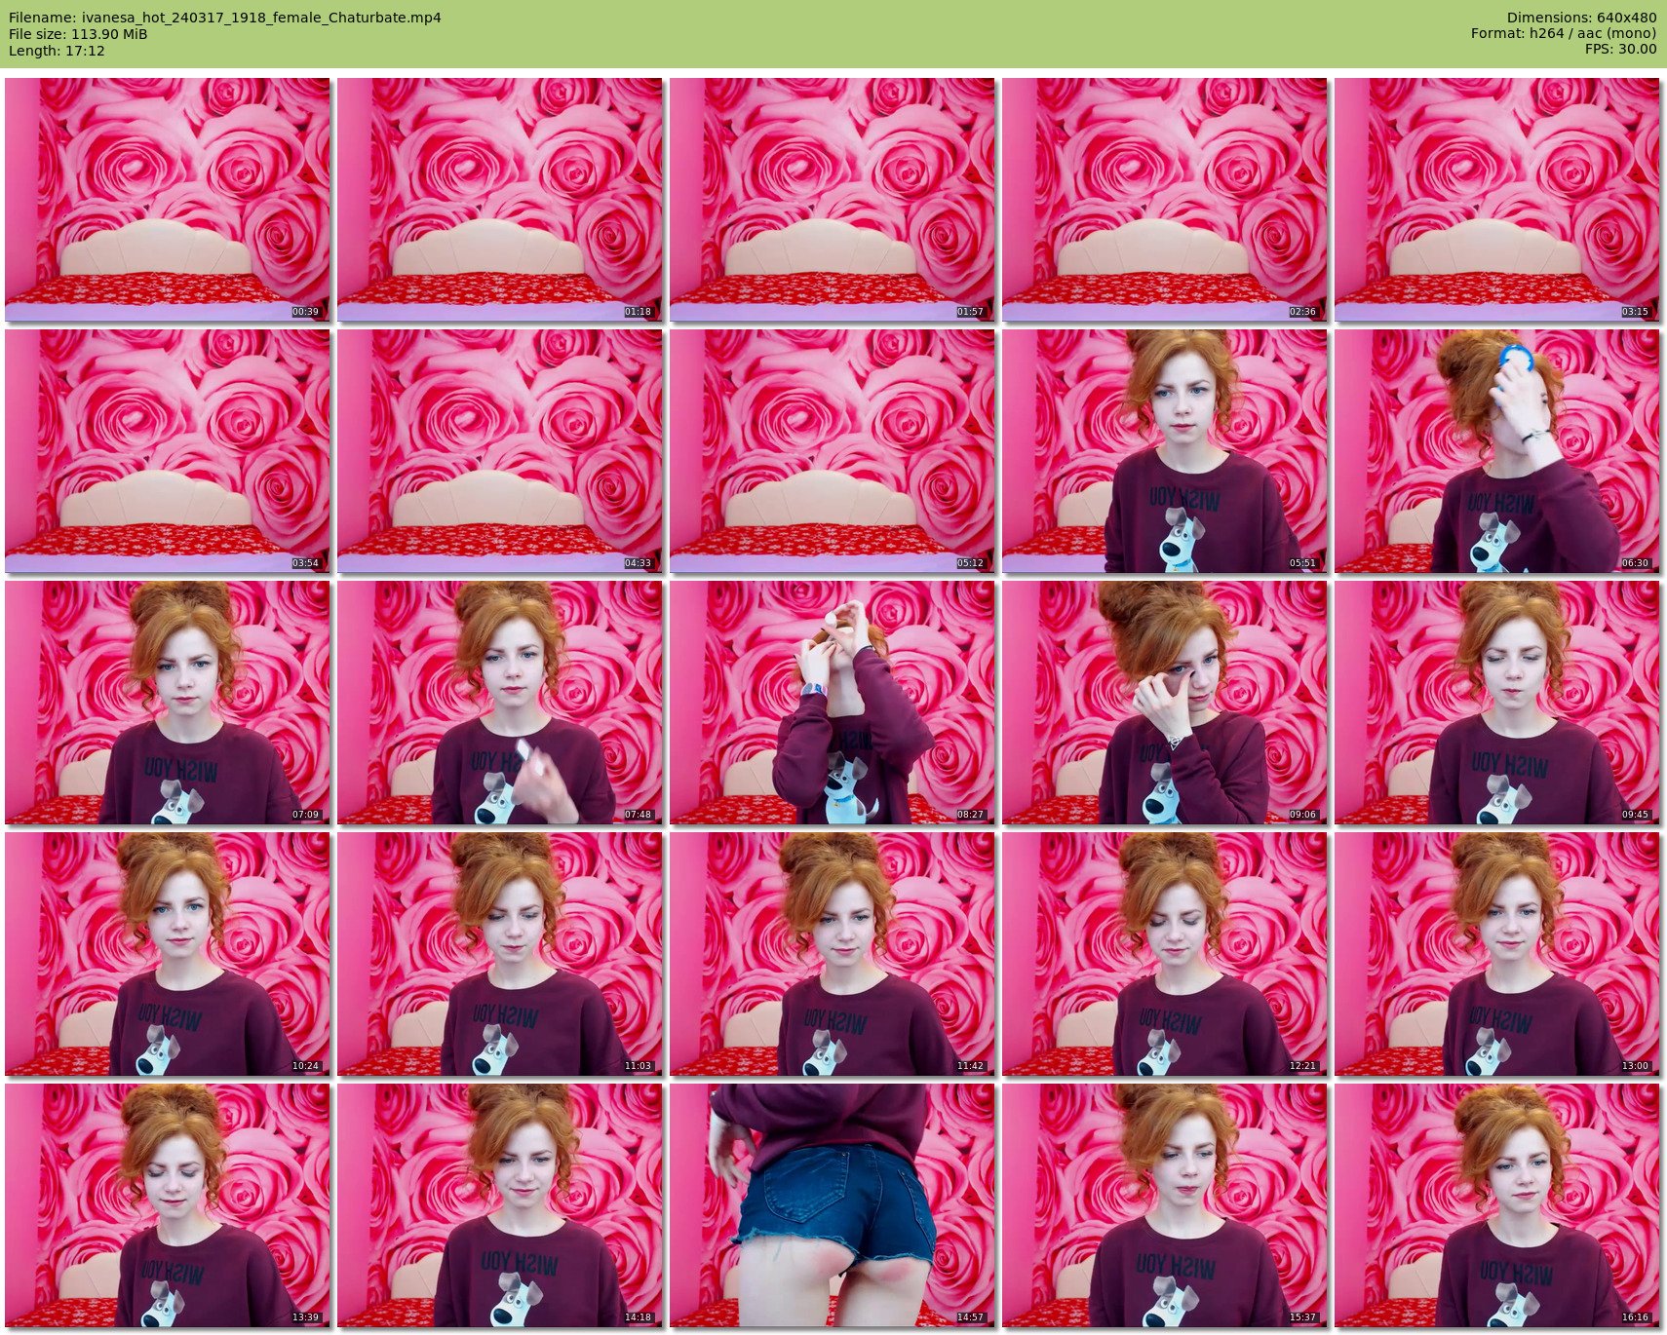Select the frame stamped 02:36
1667x1335 pixels.
tap(1165, 200)
